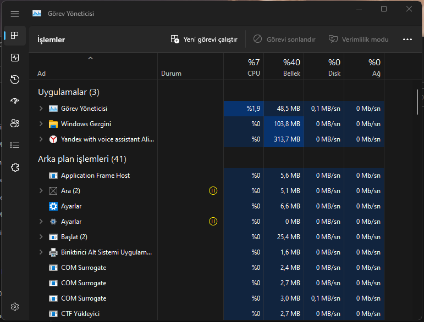Expand the Başlat (2) process group
This screenshot has width=424, height=322.
click(x=41, y=237)
